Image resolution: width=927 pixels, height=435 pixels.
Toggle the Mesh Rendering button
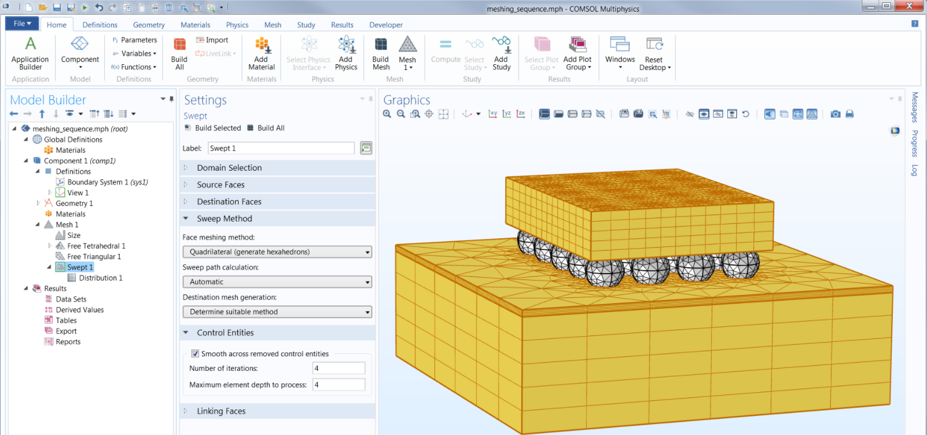tap(812, 114)
